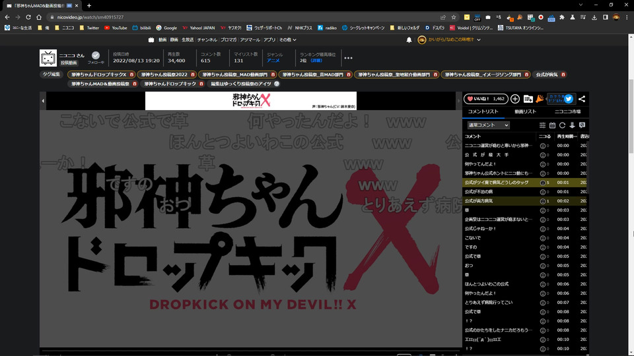This screenshot has width=634, height=356.
Task: Click the アニメ genre link
Action: point(273,61)
